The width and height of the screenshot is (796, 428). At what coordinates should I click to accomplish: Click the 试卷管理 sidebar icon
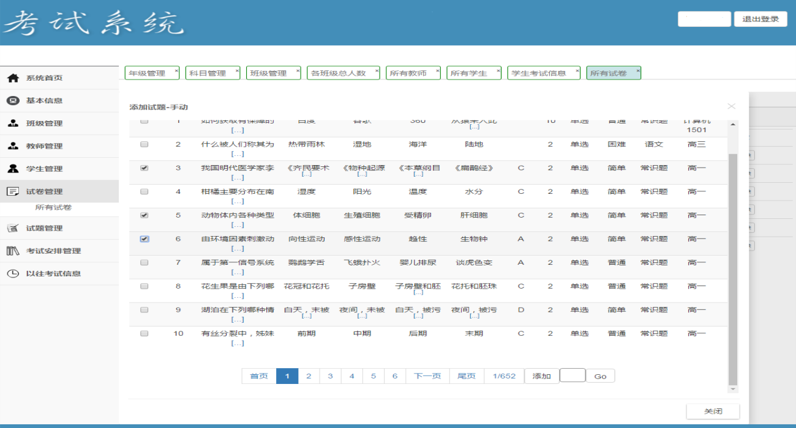pyautogui.click(x=12, y=191)
